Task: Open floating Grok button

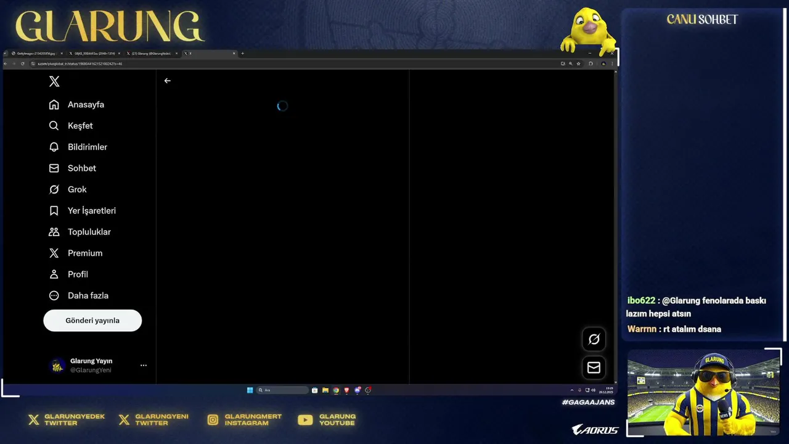Action: coord(594,339)
